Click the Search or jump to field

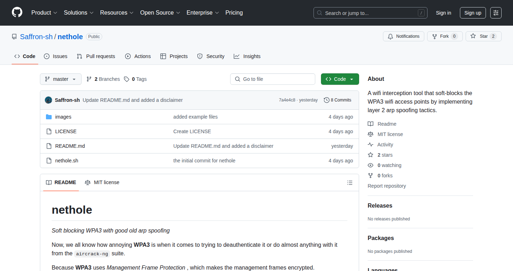click(x=370, y=13)
